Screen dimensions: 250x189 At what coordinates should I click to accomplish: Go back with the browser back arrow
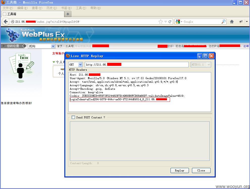click(6, 22)
